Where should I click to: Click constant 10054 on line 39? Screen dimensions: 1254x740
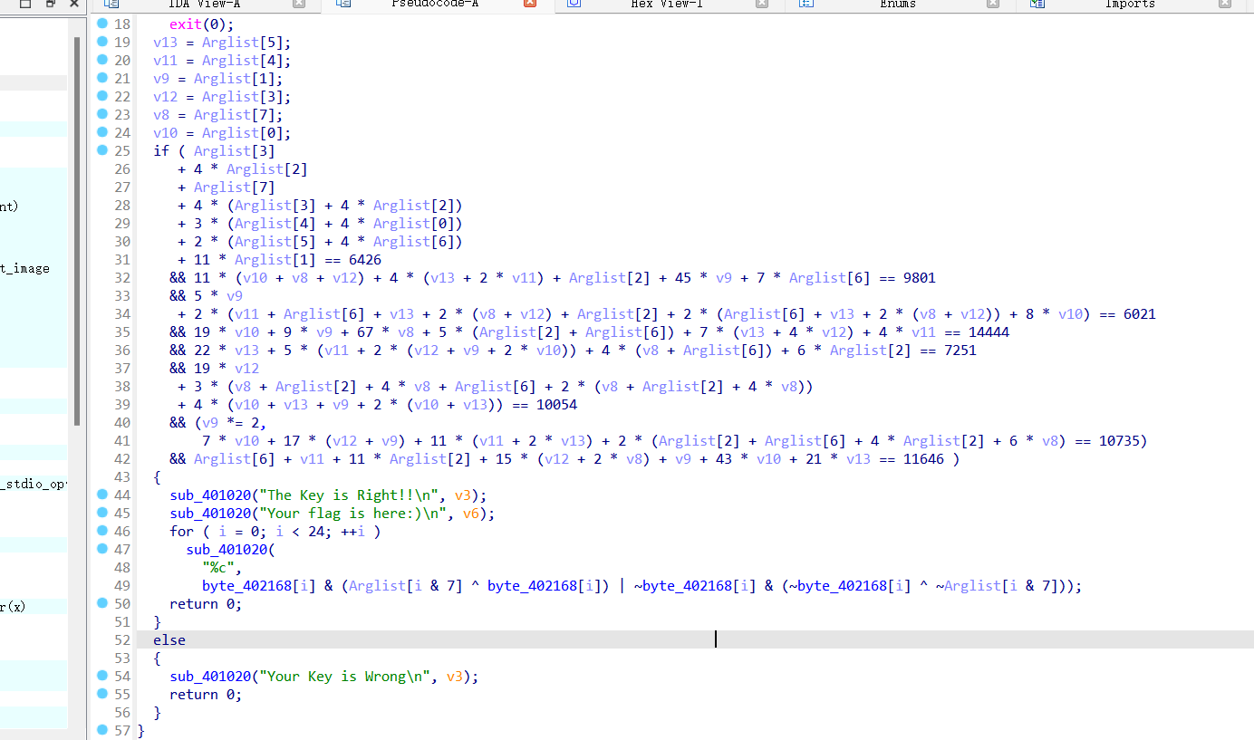(x=556, y=405)
